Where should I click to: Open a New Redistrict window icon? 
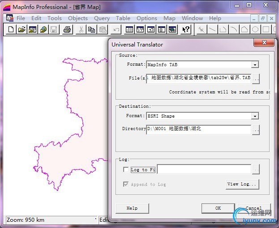(172, 30)
